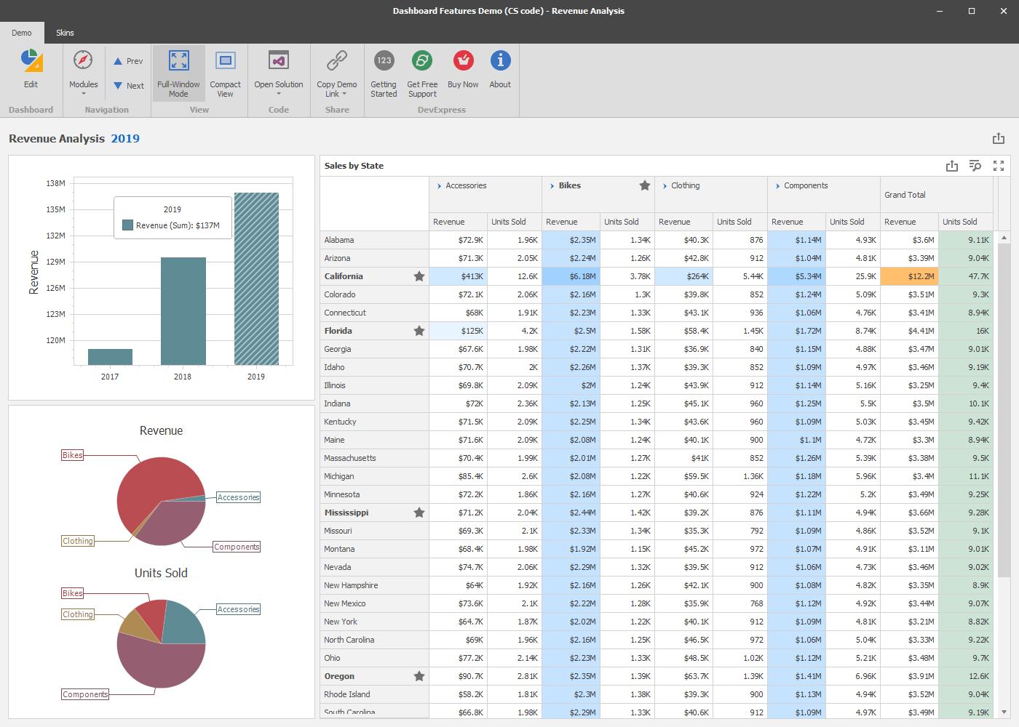The image size is (1019, 727).
Task: Switch to the Skins ribbon tab
Action: [65, 33]
